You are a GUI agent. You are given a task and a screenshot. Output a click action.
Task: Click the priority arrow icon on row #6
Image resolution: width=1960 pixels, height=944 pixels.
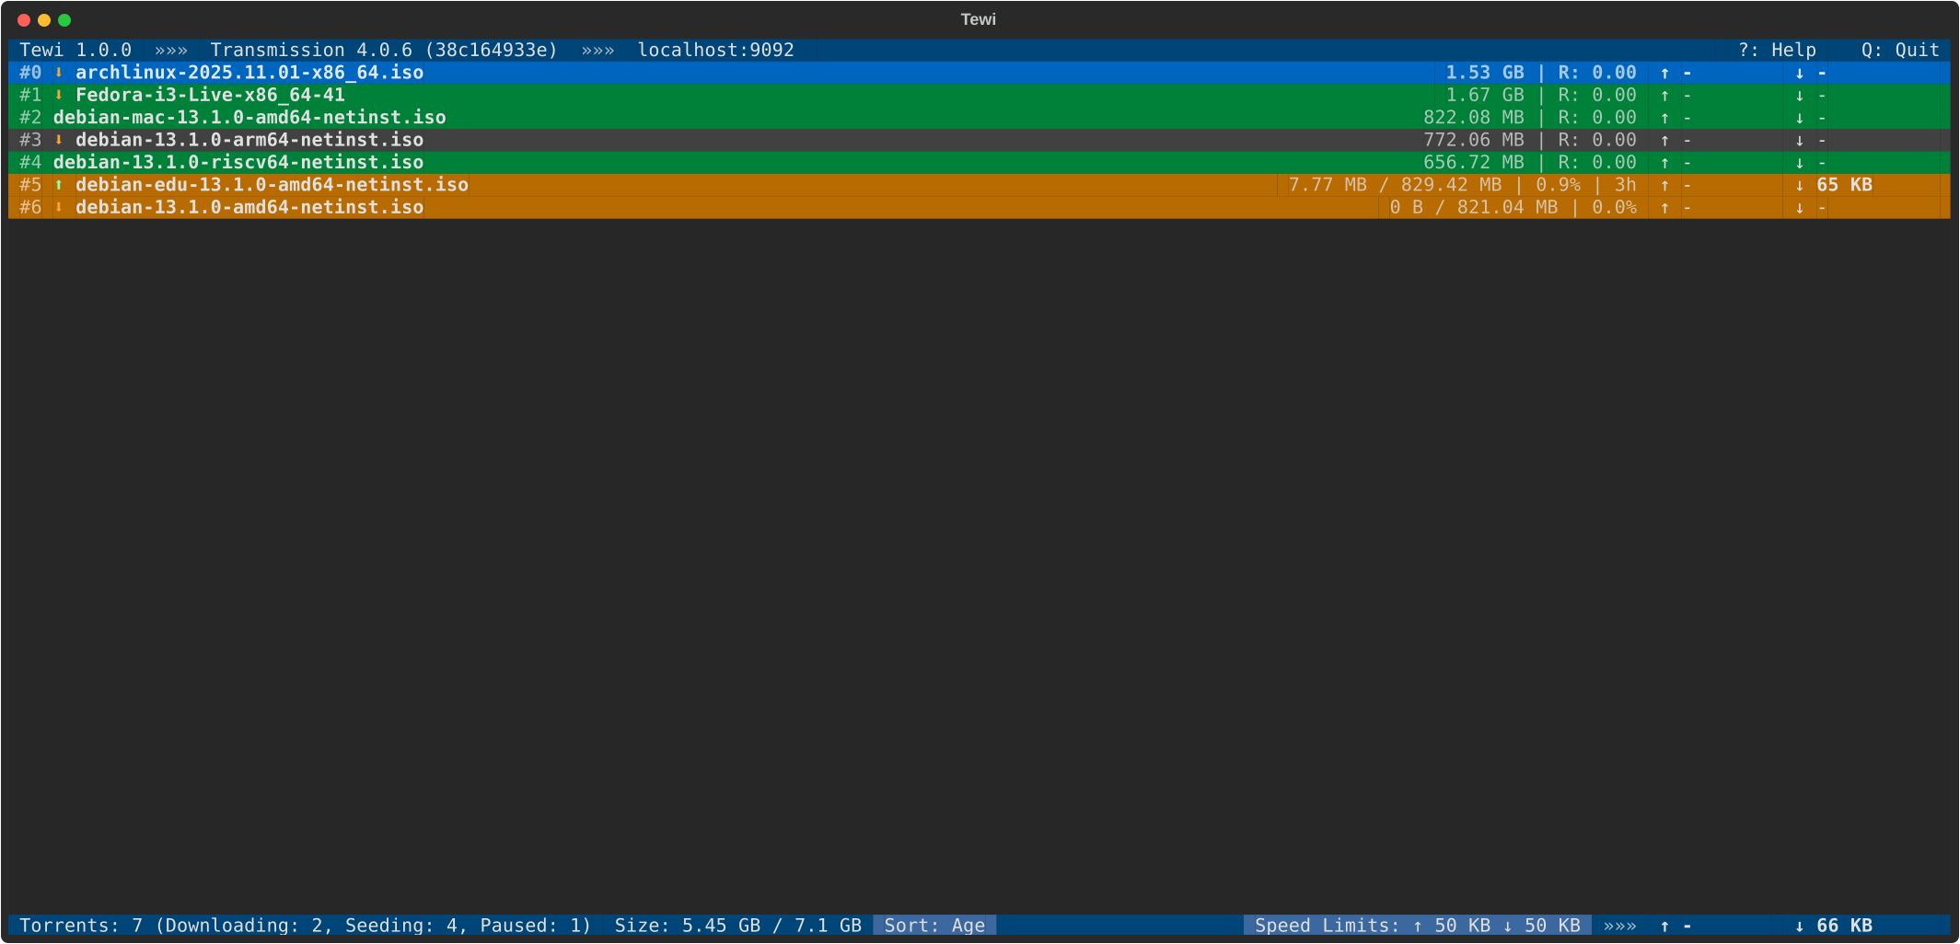(59, 207)
